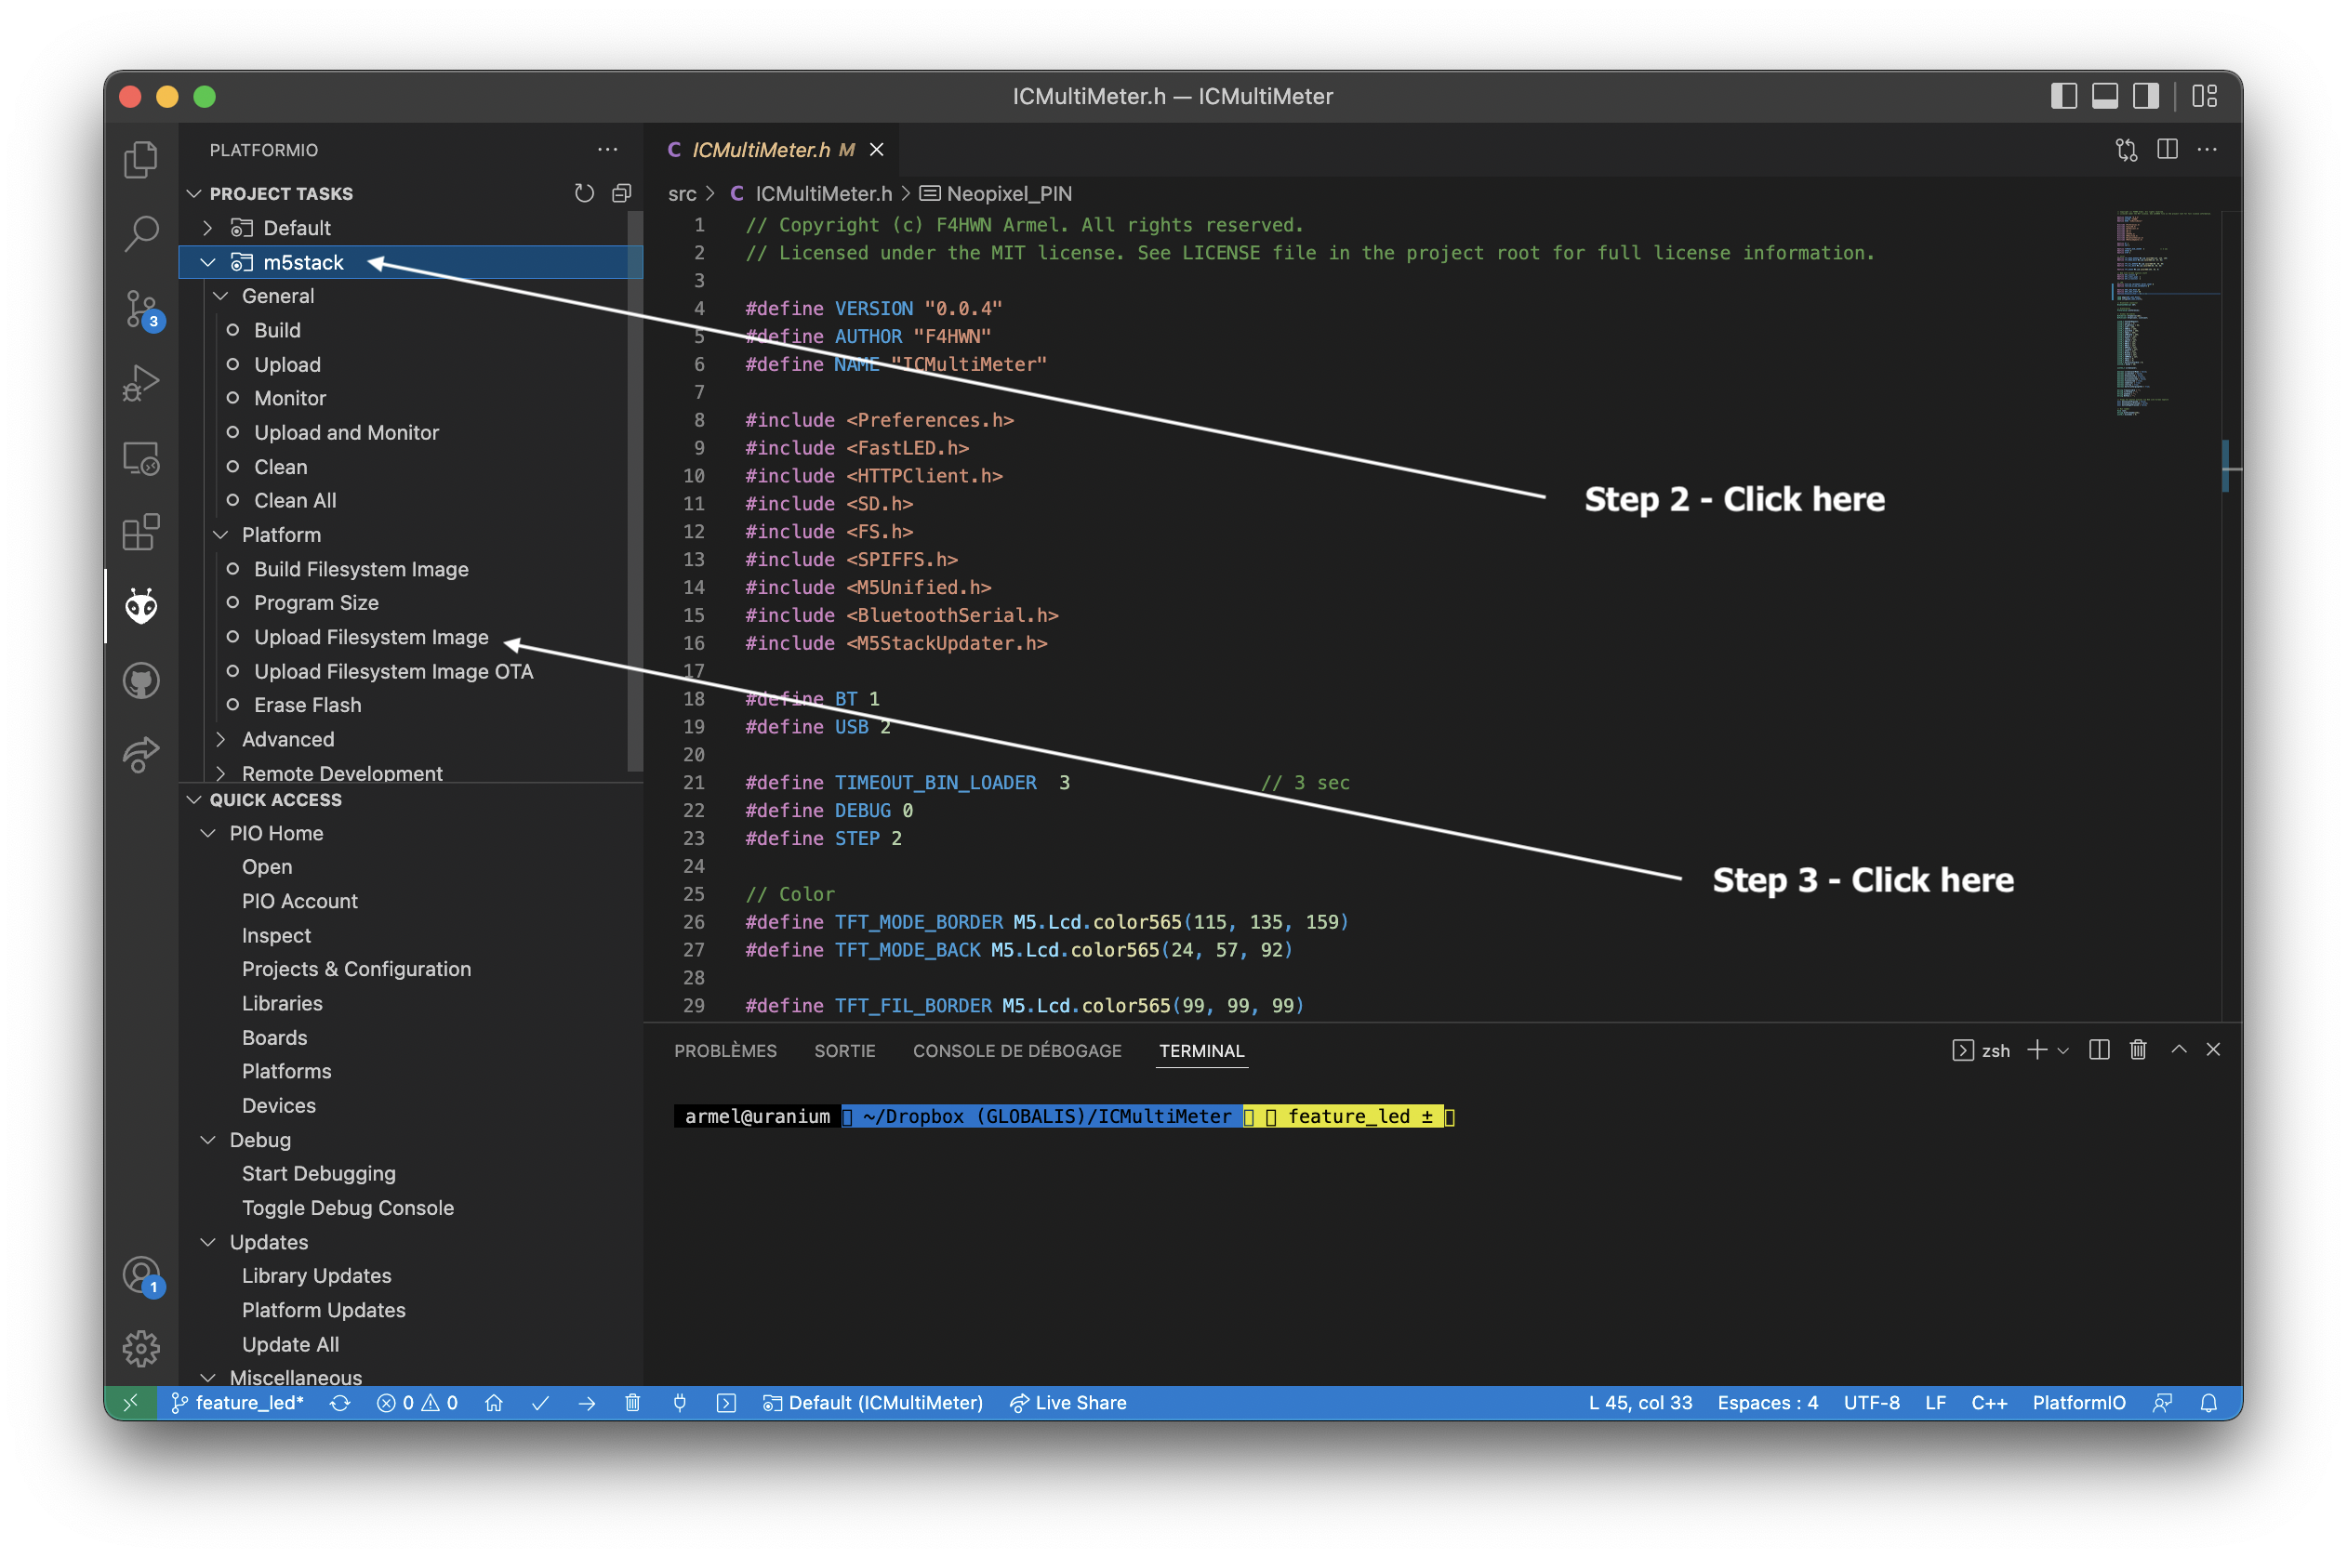Open Libraries in PIO Home
This screenshot has width=2347, height=1558.
pyautogui.click(x=282, y=1004)
